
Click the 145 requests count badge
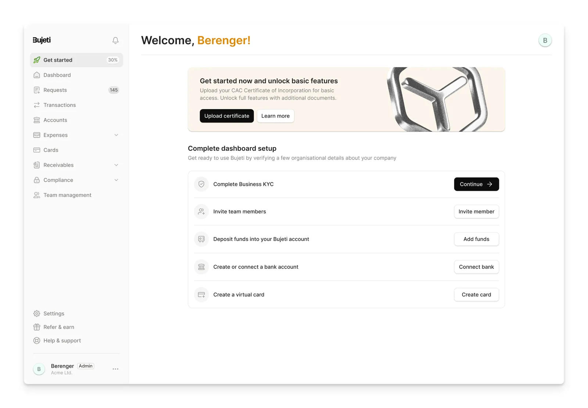point(114,90)
